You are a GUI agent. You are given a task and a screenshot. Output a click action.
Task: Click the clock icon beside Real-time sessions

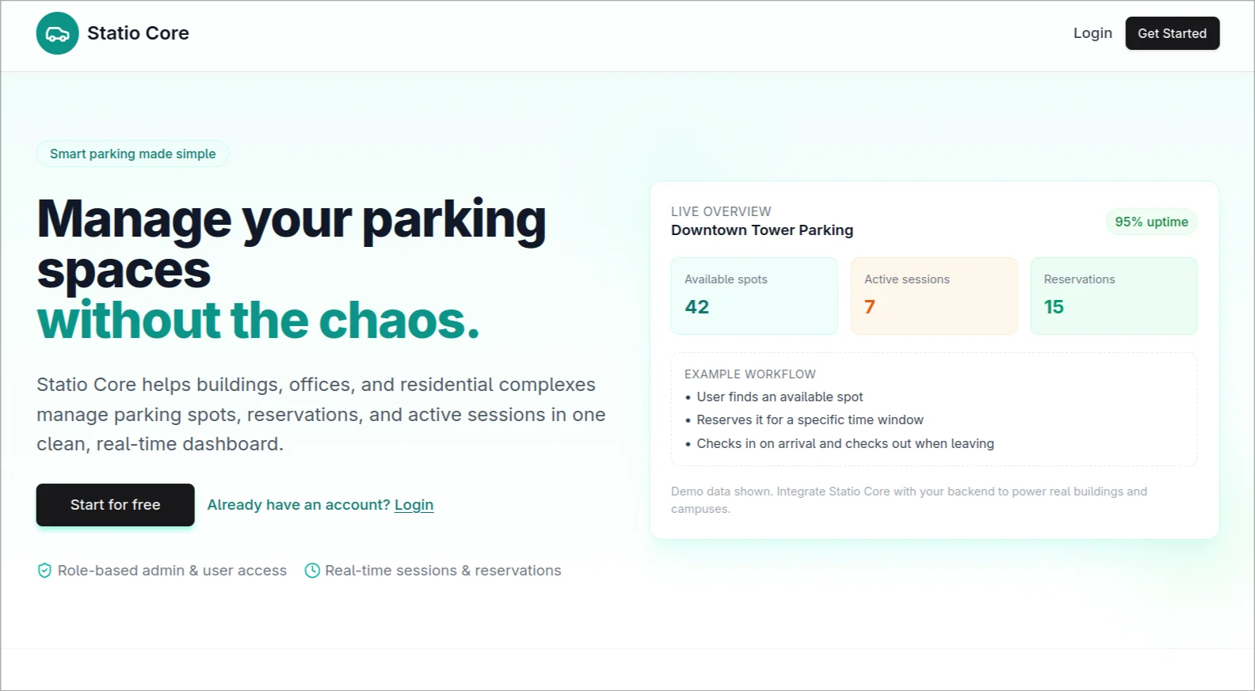(312, 571)
